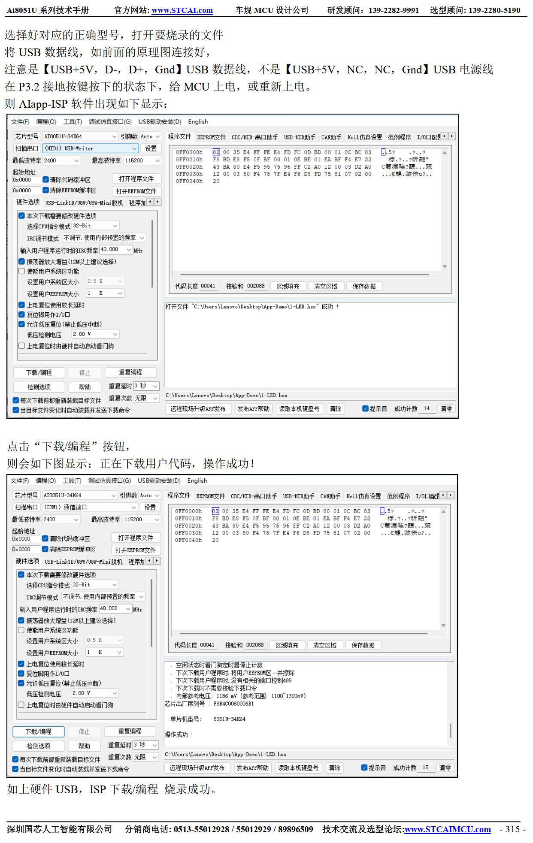Image resolution: width=533 pixels, height=843 pixels.
Task: Click 清零 button beside 成功计数 14
Action: pos(446,409)
